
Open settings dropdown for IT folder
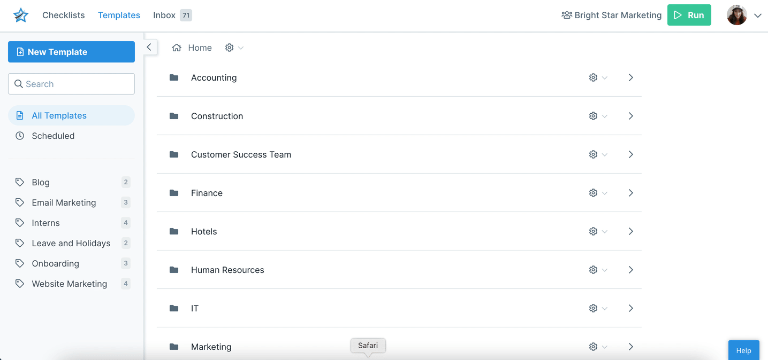click(x=598, y=308)
